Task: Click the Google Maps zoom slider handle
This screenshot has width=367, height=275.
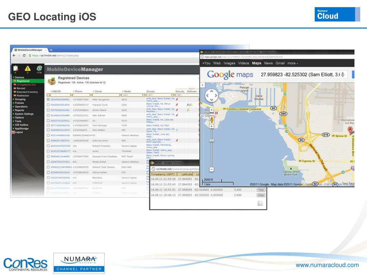Action: (211, 140)
